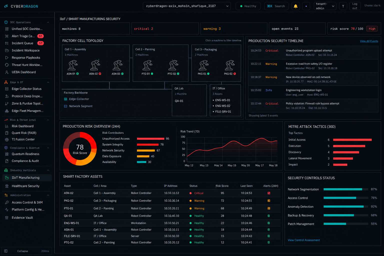Image resolution: width=384 pixels, height=256 pixels.
Task: Click ENG-WS-01 in IT / Office list
Action: 222,100
